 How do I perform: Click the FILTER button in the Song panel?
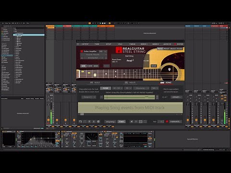tap(105, 88)
